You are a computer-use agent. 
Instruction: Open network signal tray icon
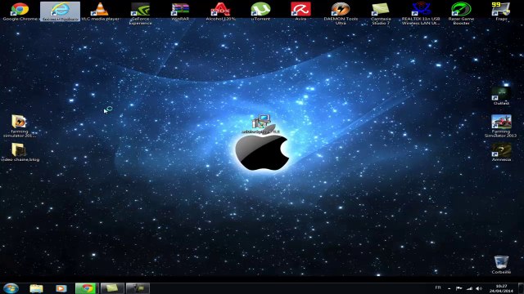pos(469,288)
